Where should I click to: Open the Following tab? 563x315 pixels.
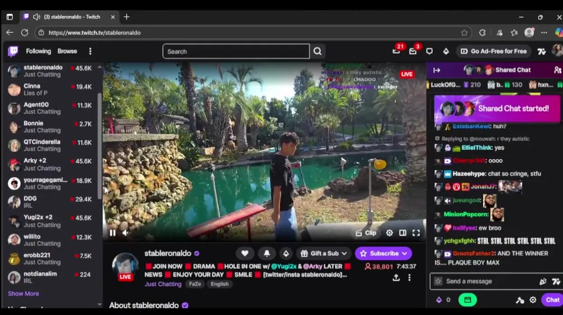(x=38, y=51)
